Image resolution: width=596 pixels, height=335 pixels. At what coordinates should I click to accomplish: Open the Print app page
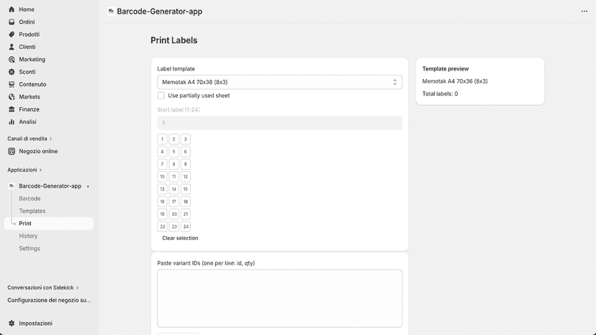click(49, 224)
